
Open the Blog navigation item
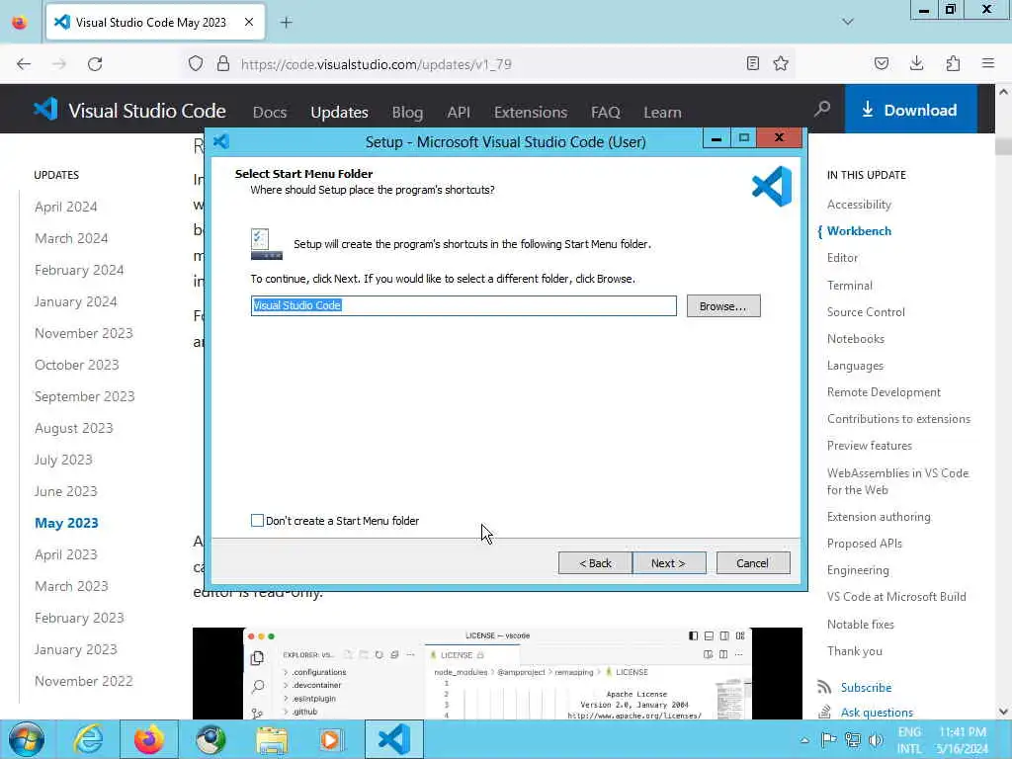(x=407, y=113)
